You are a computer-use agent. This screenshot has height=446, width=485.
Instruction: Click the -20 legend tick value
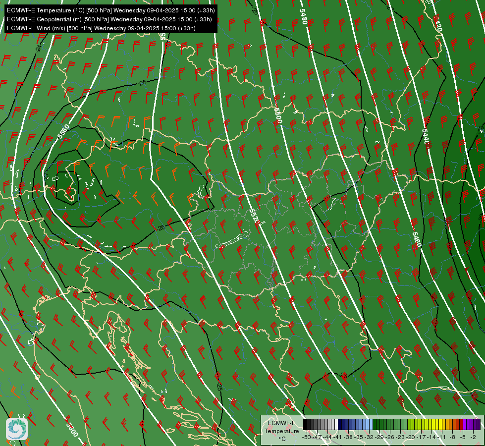point(411,438)
